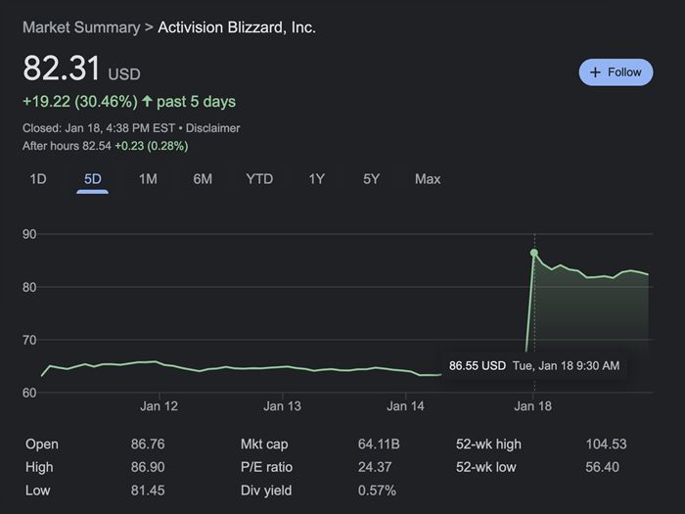Click the plus icon on Follow button
Screen dimensions: 685x514
pos(595,72)
